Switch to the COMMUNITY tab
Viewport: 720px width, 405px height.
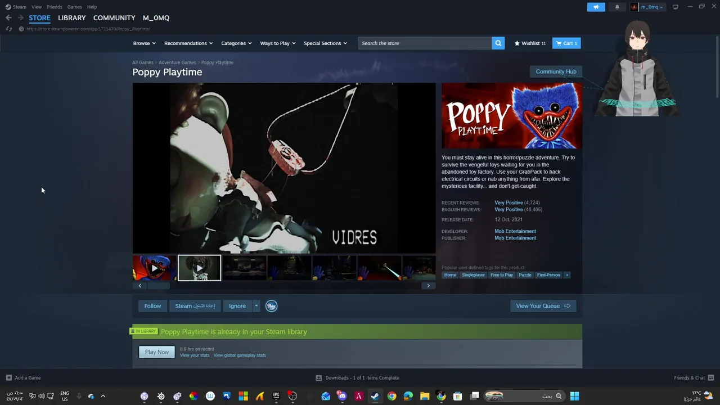(x=114, y=18)
